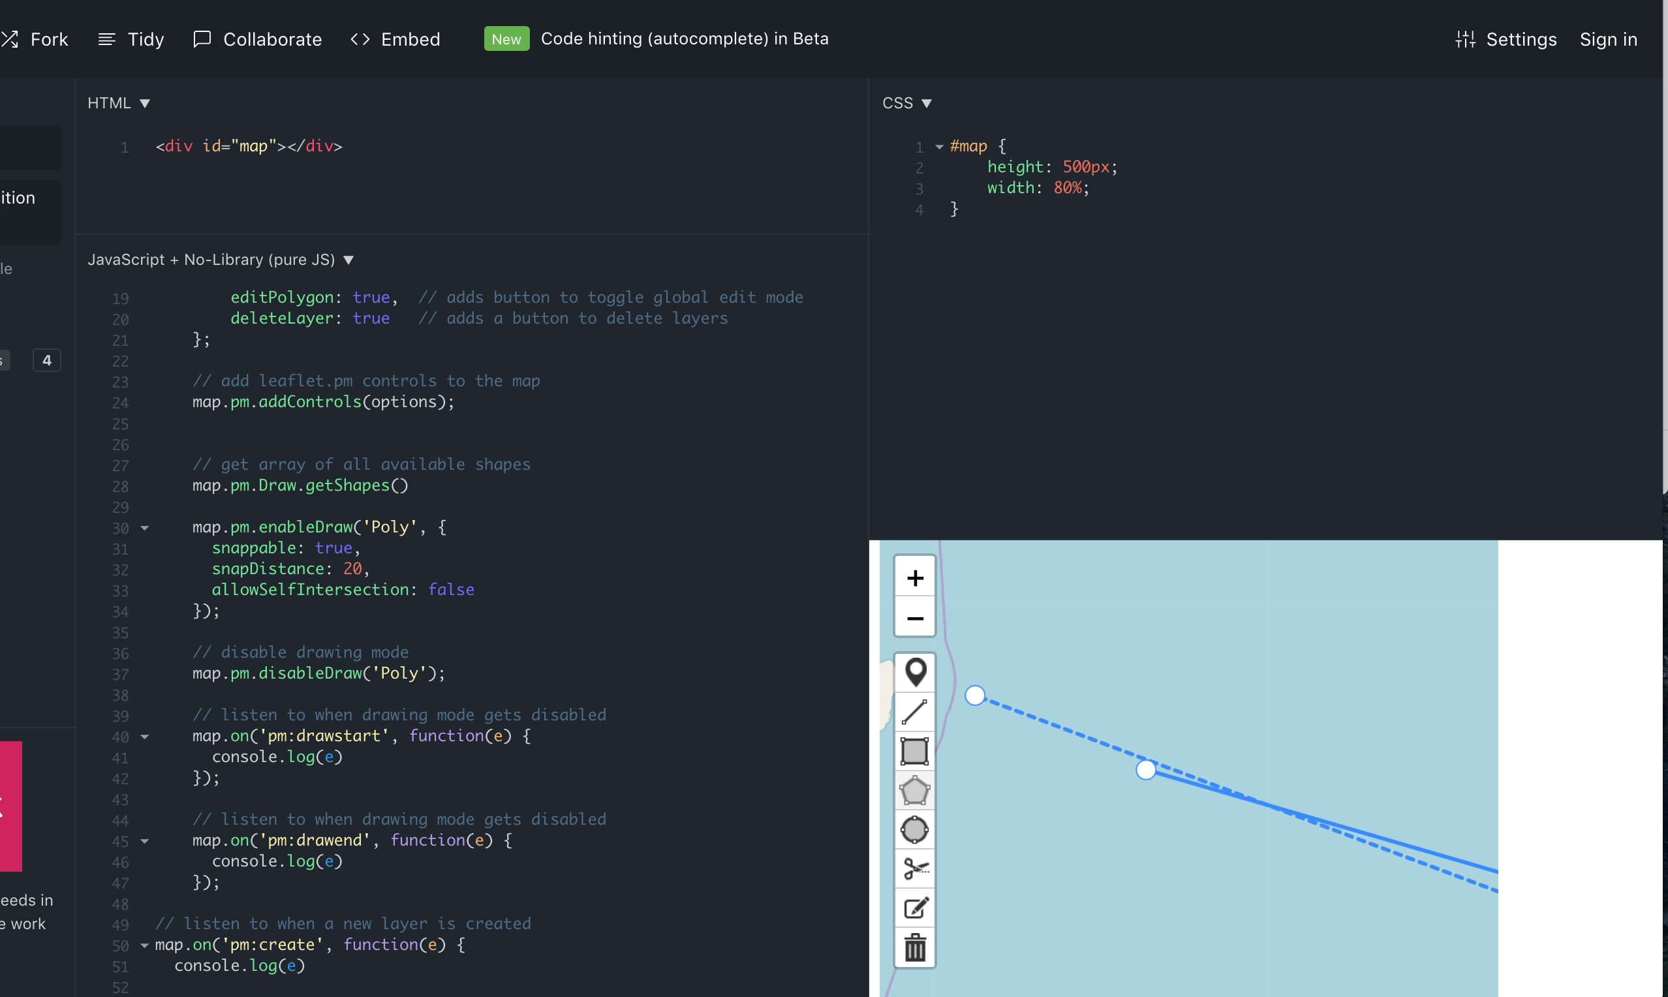1668x997 pixels.
Task: Open the JavaScript + No-Library dropdown
Action: [348, 259]
